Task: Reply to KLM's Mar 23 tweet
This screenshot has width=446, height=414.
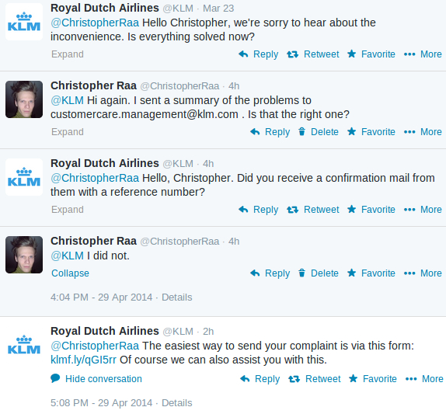Action: pos(258,54)
